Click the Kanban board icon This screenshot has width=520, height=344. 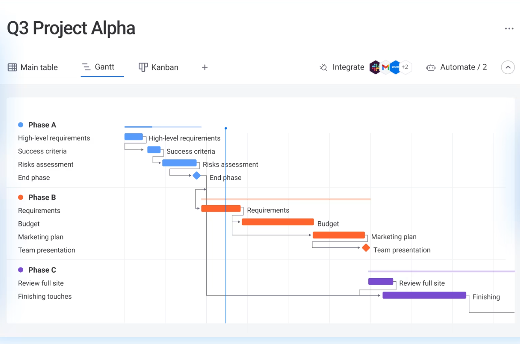pos(143,67)
